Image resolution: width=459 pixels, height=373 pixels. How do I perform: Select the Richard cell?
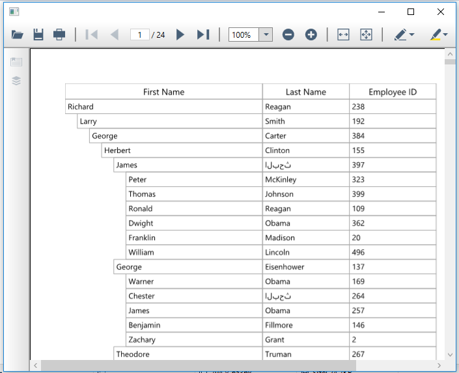coord(163,107)
